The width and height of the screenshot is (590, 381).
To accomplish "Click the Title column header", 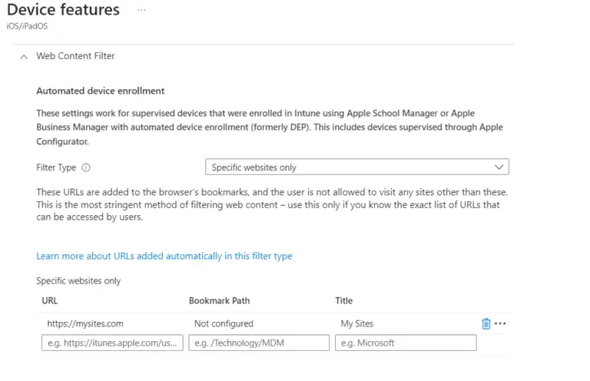I will click(344, 300).
